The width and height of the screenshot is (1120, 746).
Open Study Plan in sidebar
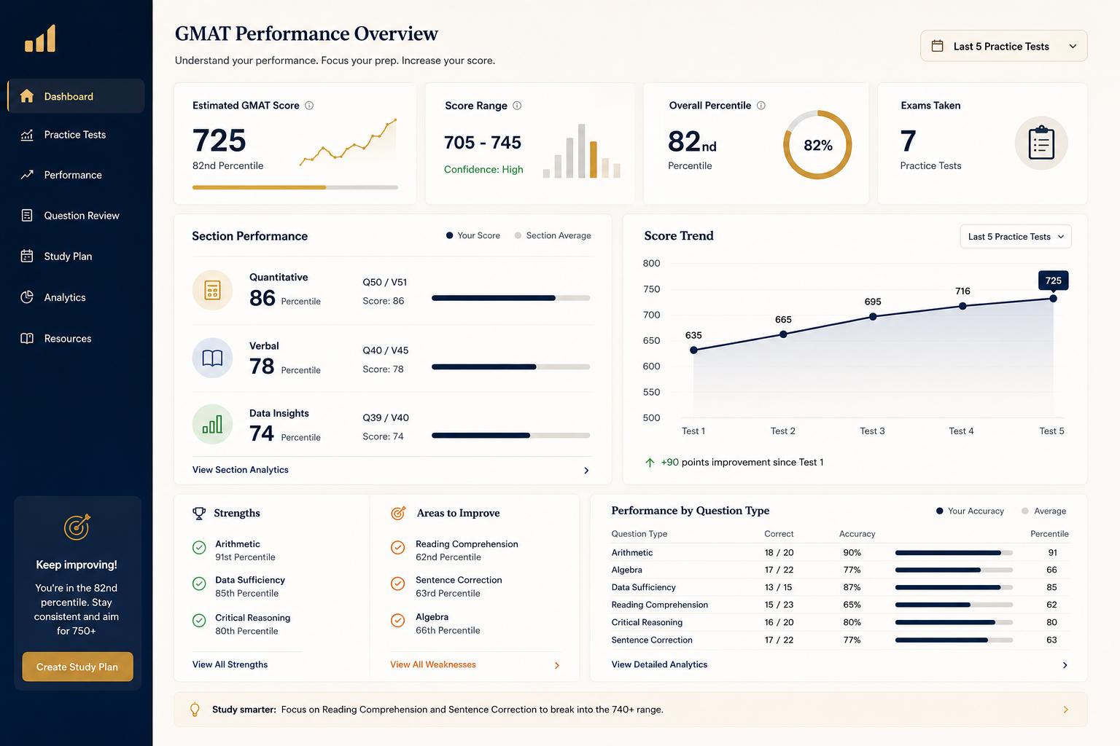[x=76, y=256]
